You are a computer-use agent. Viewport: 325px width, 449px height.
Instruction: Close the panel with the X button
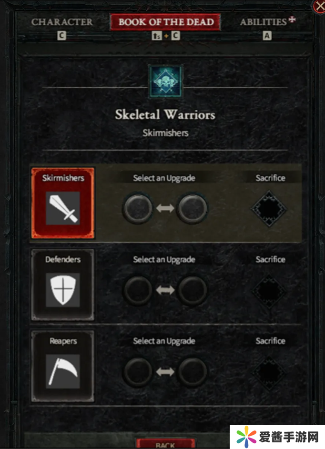pos(319,6)
